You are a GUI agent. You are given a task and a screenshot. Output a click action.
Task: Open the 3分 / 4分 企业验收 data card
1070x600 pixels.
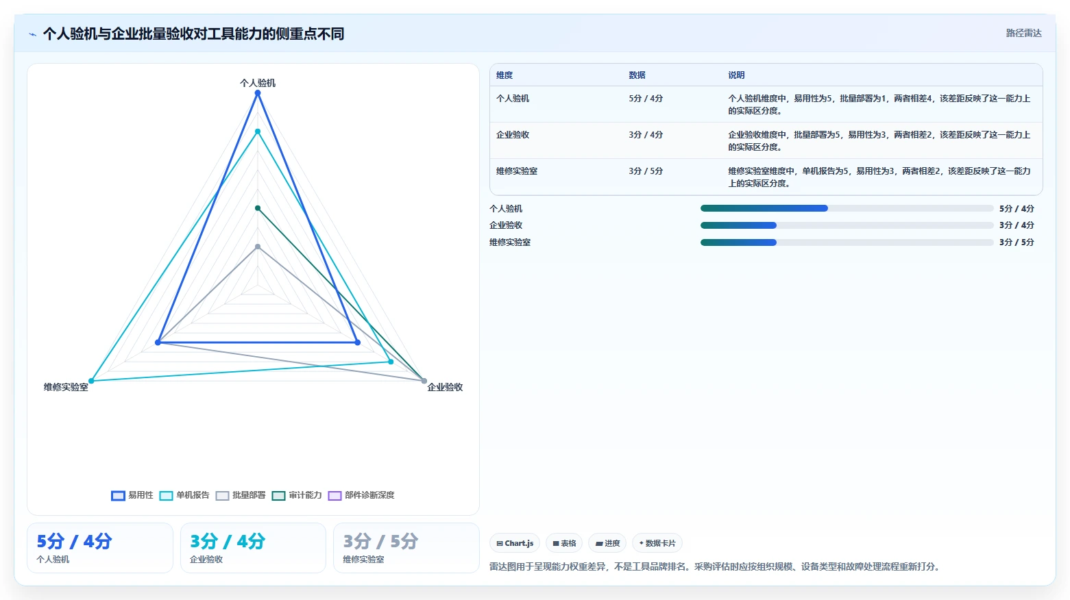[x=253, y=548]
